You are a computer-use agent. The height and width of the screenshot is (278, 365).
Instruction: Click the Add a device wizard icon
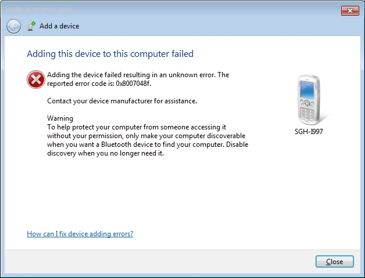pos(31,26)
